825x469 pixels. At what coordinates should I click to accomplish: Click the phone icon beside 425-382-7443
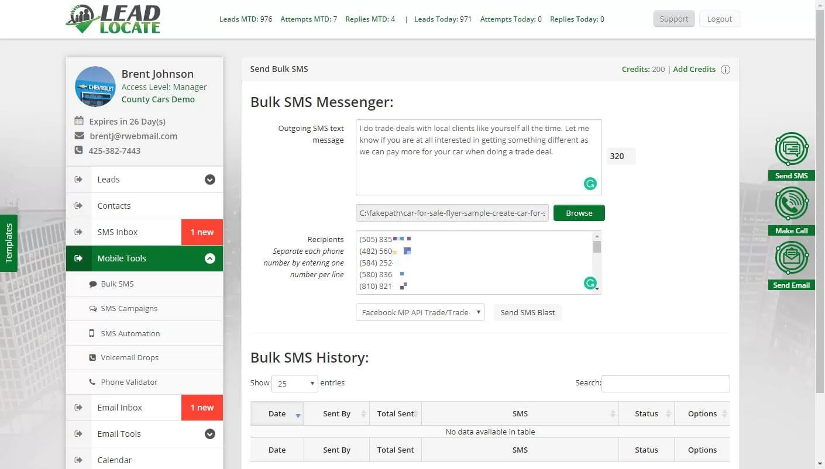(79, 150)
